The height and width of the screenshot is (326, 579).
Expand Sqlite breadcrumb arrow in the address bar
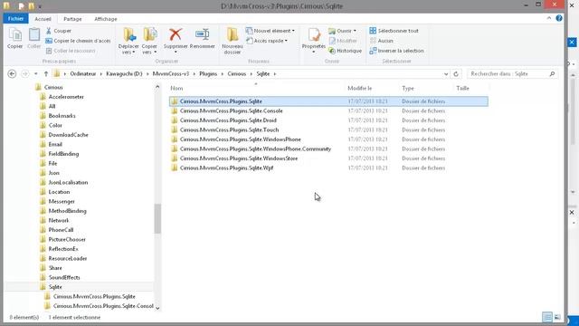coord(275,74)
